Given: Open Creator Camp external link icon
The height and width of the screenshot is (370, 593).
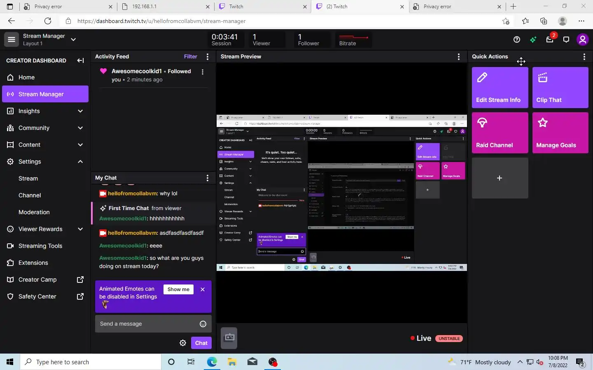Looking at the screenshot, I should (x=80, y=280).
